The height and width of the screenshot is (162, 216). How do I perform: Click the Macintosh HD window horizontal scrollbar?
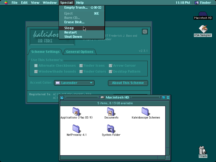pyautogui.click(x=113, y=157)
